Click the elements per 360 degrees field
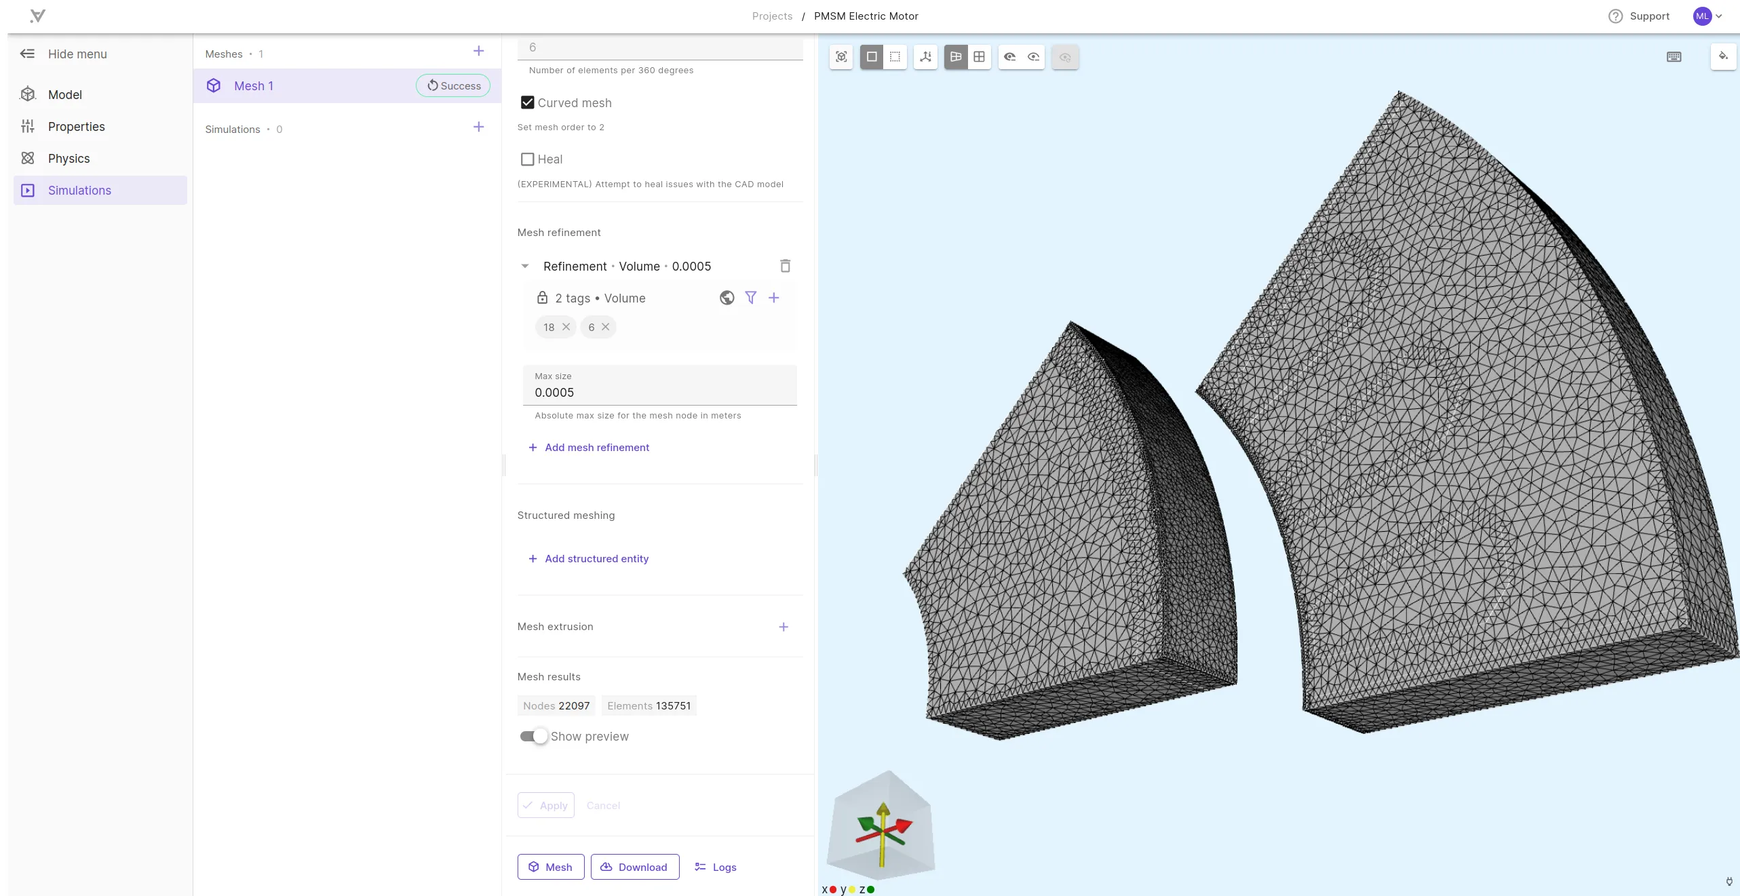 (660, 47)
